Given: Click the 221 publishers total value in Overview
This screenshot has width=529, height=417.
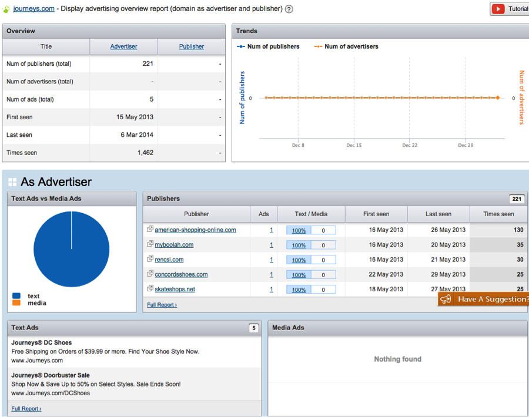Looking at the screenshot, I should [x=148, y=63].
